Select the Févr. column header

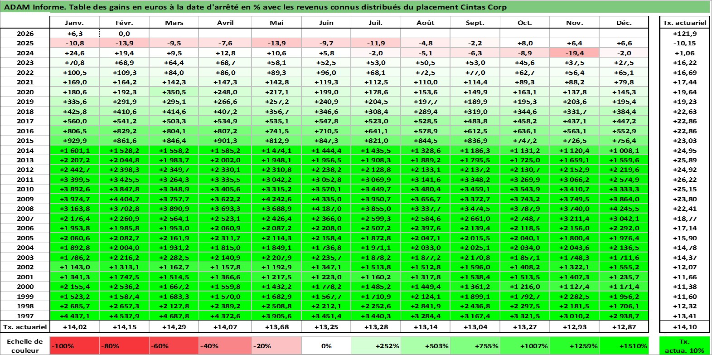tap(124, 23)
